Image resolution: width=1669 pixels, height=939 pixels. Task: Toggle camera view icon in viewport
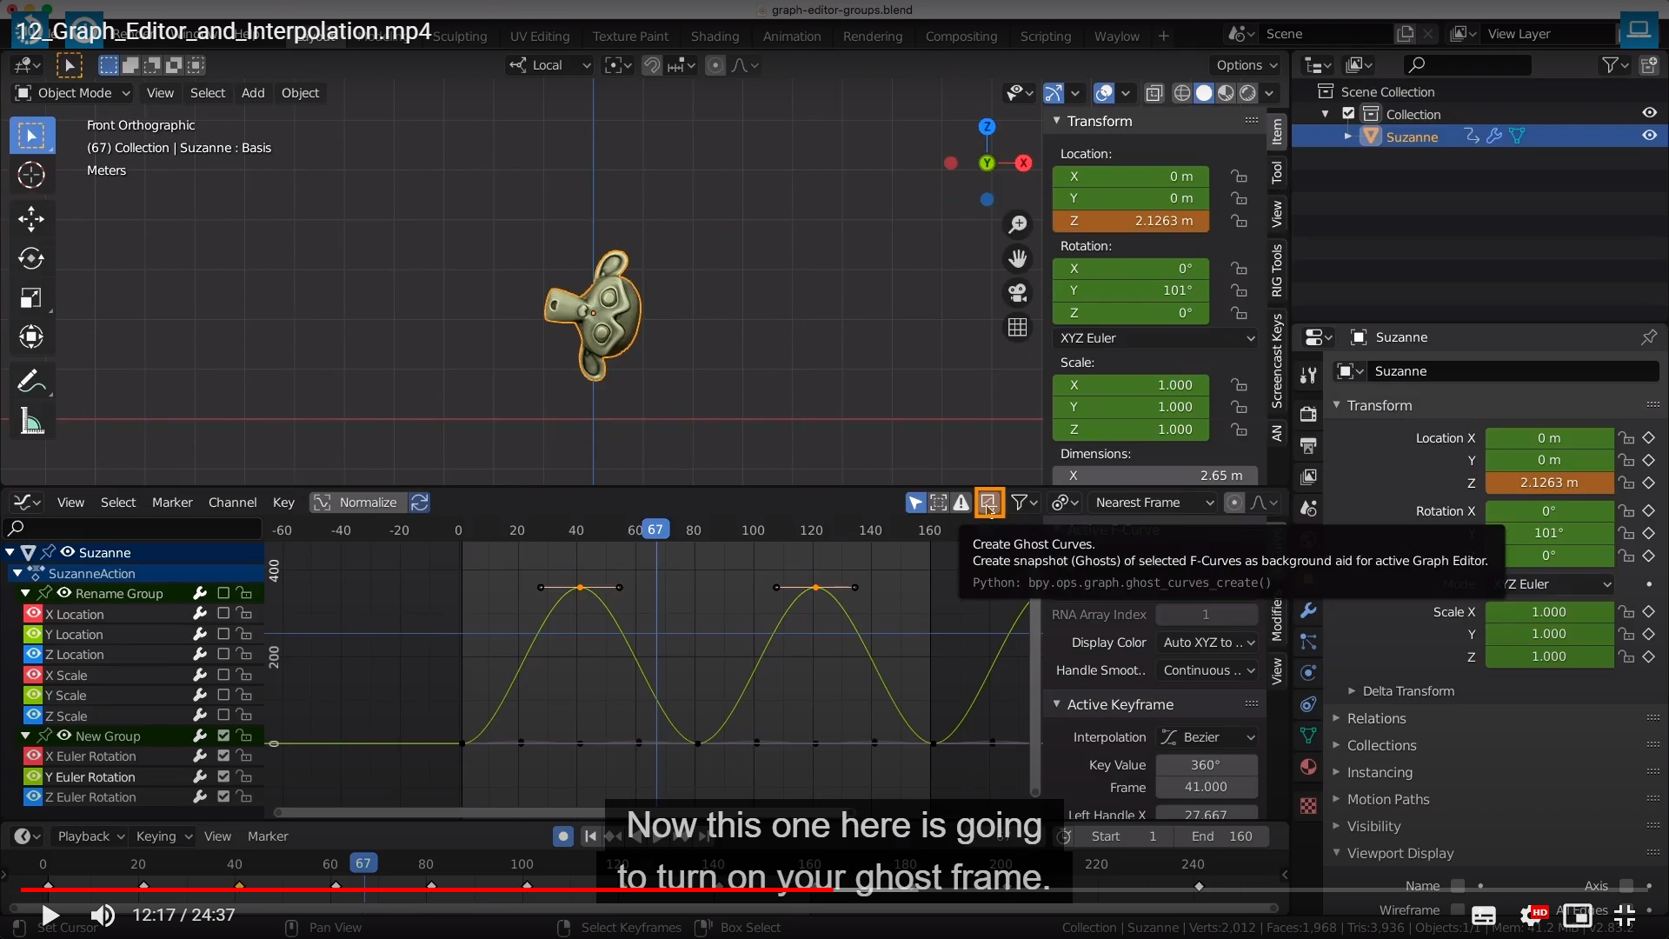[x=1017, y=293]
